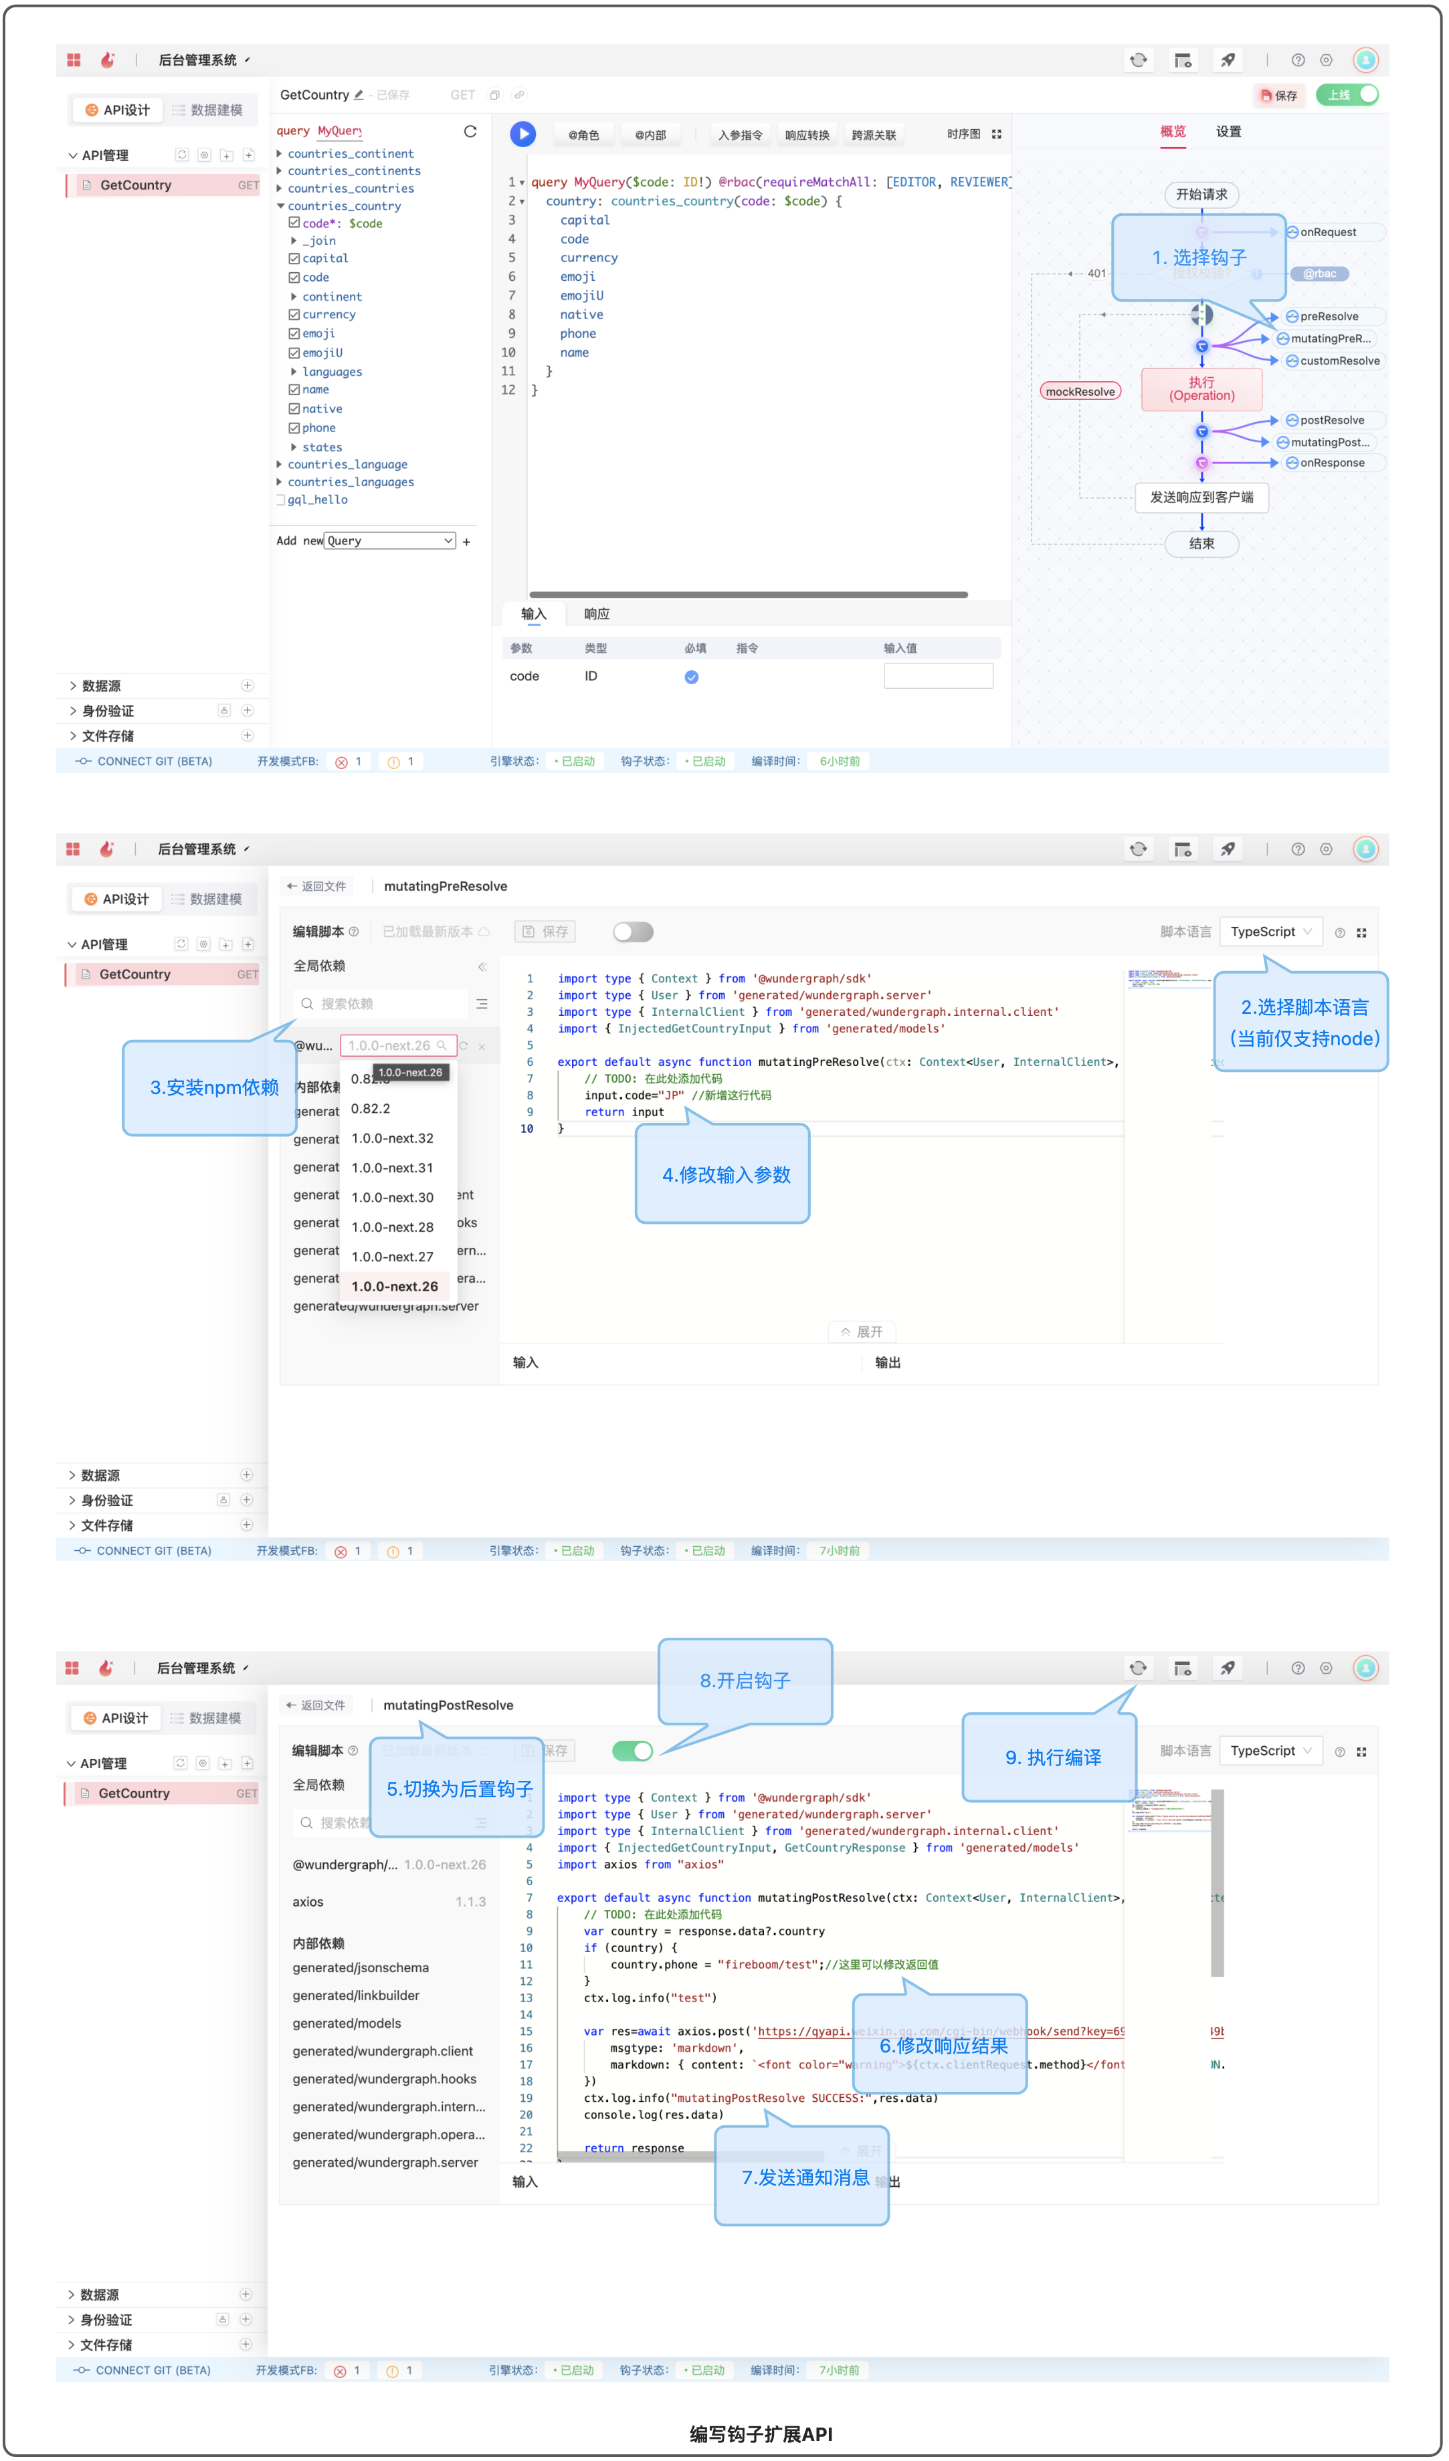Open the TypeScript script language dropdown

point(1270,932)
